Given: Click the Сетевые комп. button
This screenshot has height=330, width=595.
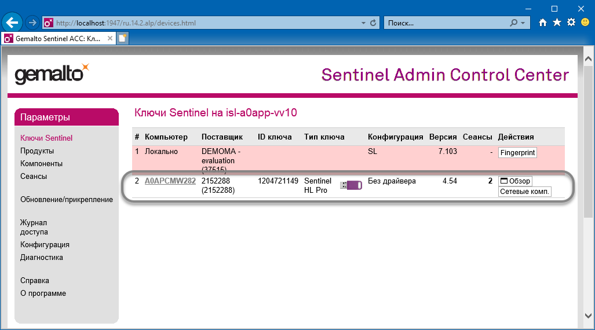Looking at the screenshot, I should click(x=524, y=192).
